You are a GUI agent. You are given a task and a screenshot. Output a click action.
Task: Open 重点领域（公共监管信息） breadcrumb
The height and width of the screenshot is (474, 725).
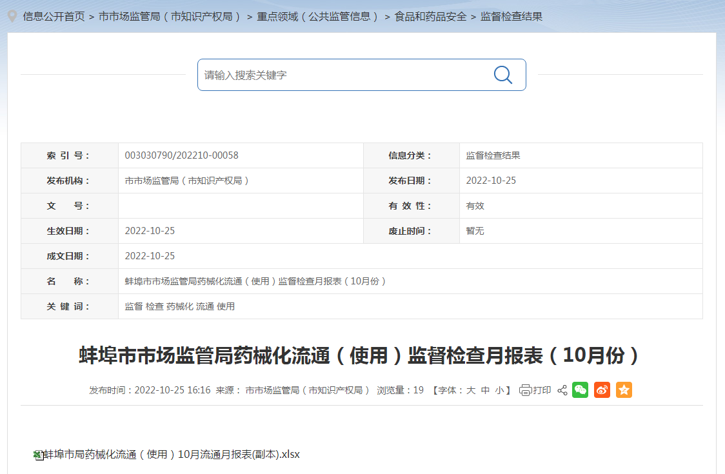pyautogui.click(x=319, y=17)
